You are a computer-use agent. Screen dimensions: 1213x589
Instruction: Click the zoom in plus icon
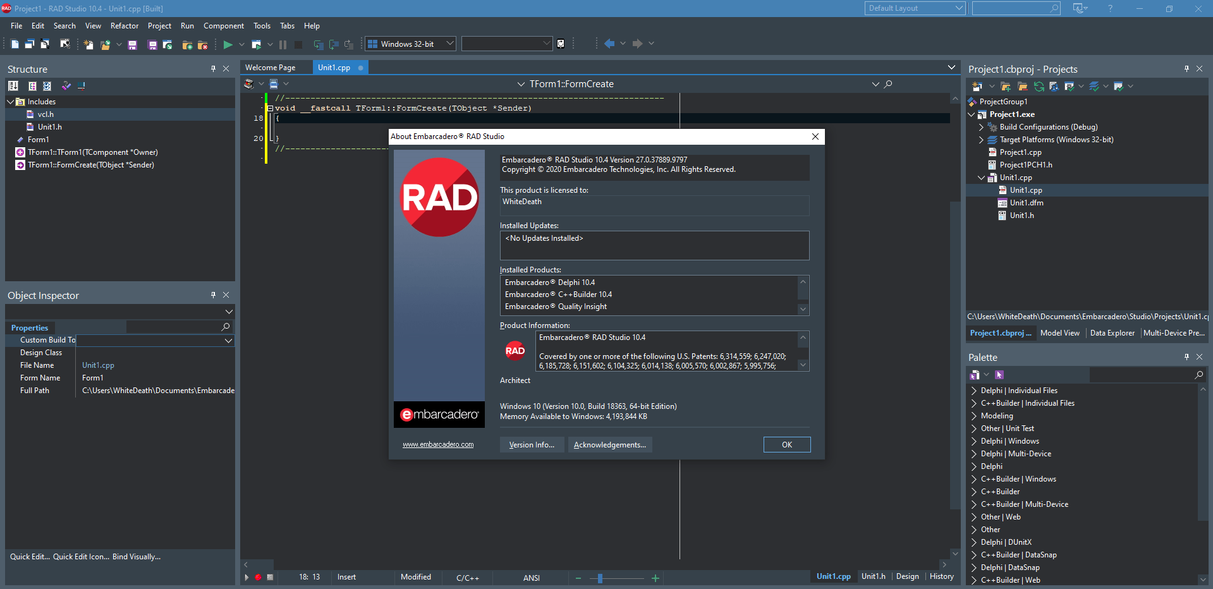coord(655,578)
